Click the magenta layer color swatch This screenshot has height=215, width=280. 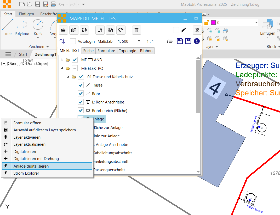coord(213,22)
